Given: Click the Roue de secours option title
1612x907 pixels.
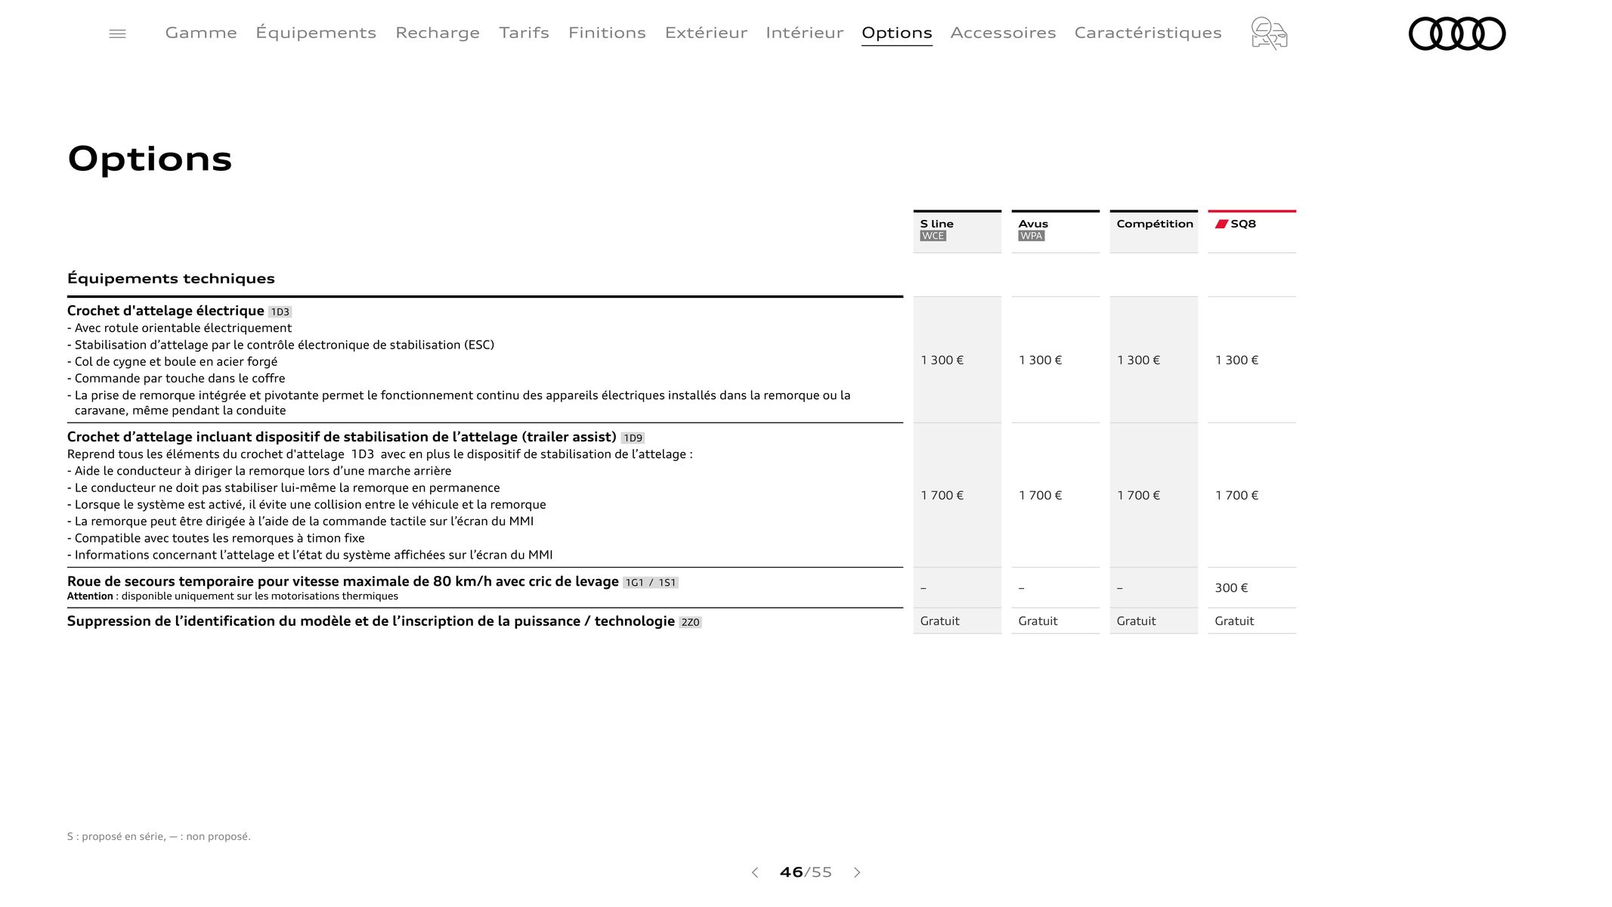Looking at the screenshot, I should [x=343, y=581].
